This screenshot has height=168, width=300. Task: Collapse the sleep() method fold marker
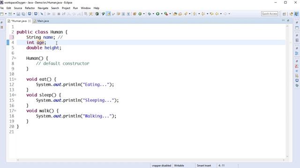click(15, 95)
